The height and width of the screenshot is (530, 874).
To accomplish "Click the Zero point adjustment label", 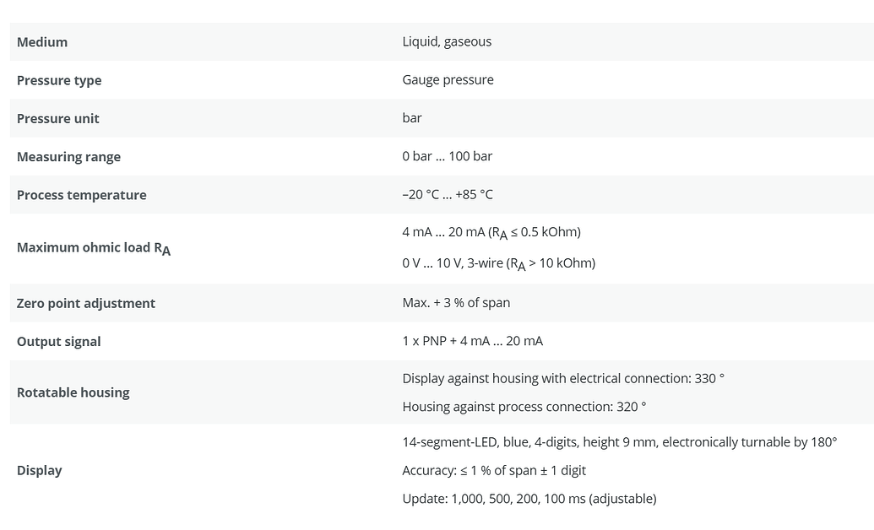I will [x=85, y=303].
